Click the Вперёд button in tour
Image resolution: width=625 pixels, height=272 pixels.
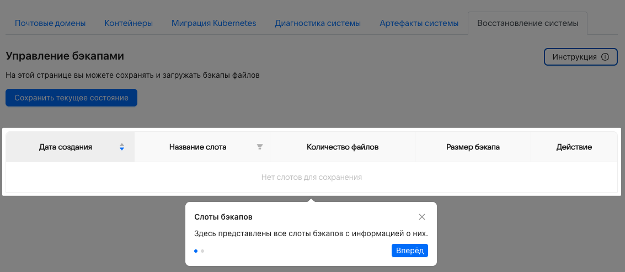pyautogui.click(x=410, y=250)
